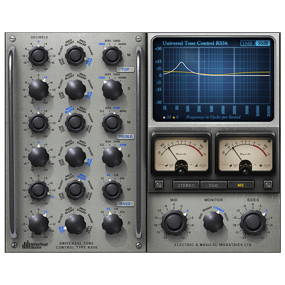Click the Bass S frequency selector knob
Image resolution: width=285 pixels, height=285 pixels.
[x=112, y=224]
